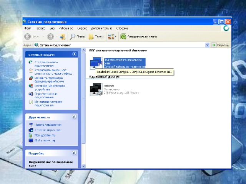
Task: Open Панель управления link in sidebar
Action: pos(48,125)
